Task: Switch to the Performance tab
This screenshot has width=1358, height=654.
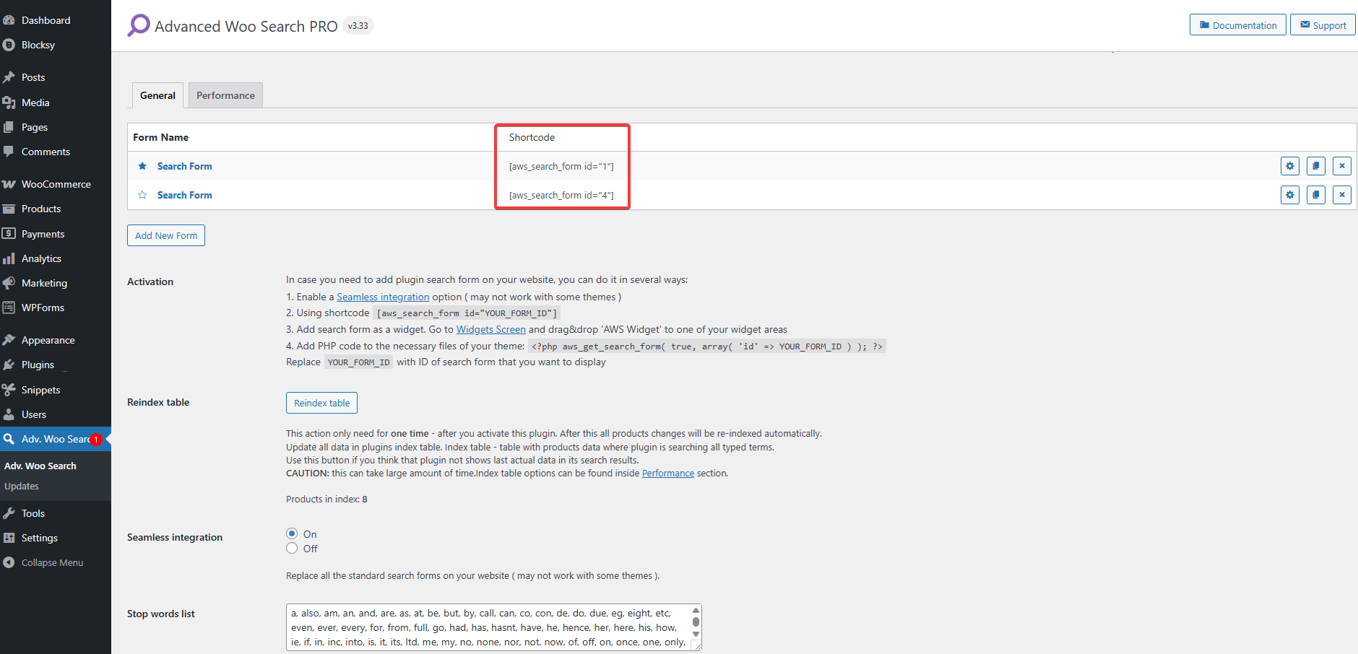Action: pyautogui.click(x=225, y=95)
